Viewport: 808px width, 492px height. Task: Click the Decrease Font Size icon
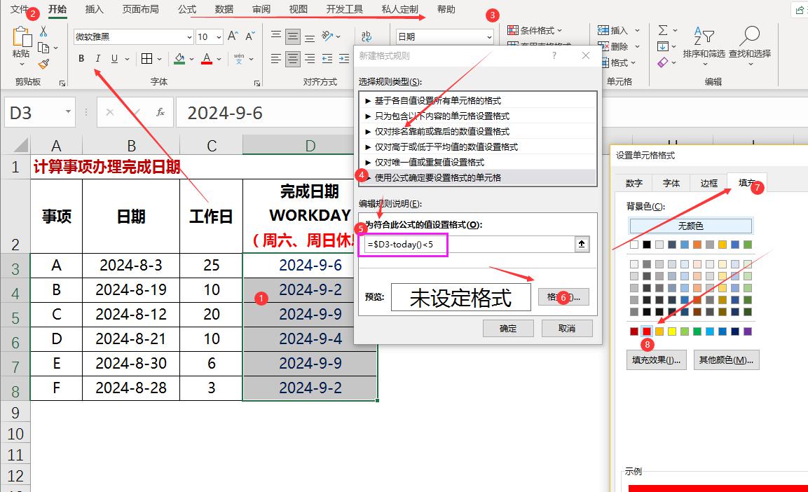250,36
